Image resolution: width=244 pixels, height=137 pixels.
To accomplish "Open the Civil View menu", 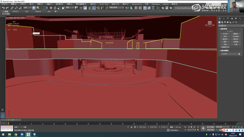I will click(x=104, y=4).
